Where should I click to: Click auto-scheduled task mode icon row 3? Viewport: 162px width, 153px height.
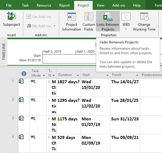[33, 119]
